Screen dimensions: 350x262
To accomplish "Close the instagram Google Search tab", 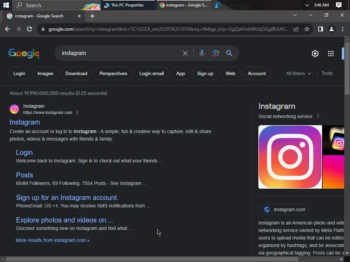I will click(x=79, y=16).
